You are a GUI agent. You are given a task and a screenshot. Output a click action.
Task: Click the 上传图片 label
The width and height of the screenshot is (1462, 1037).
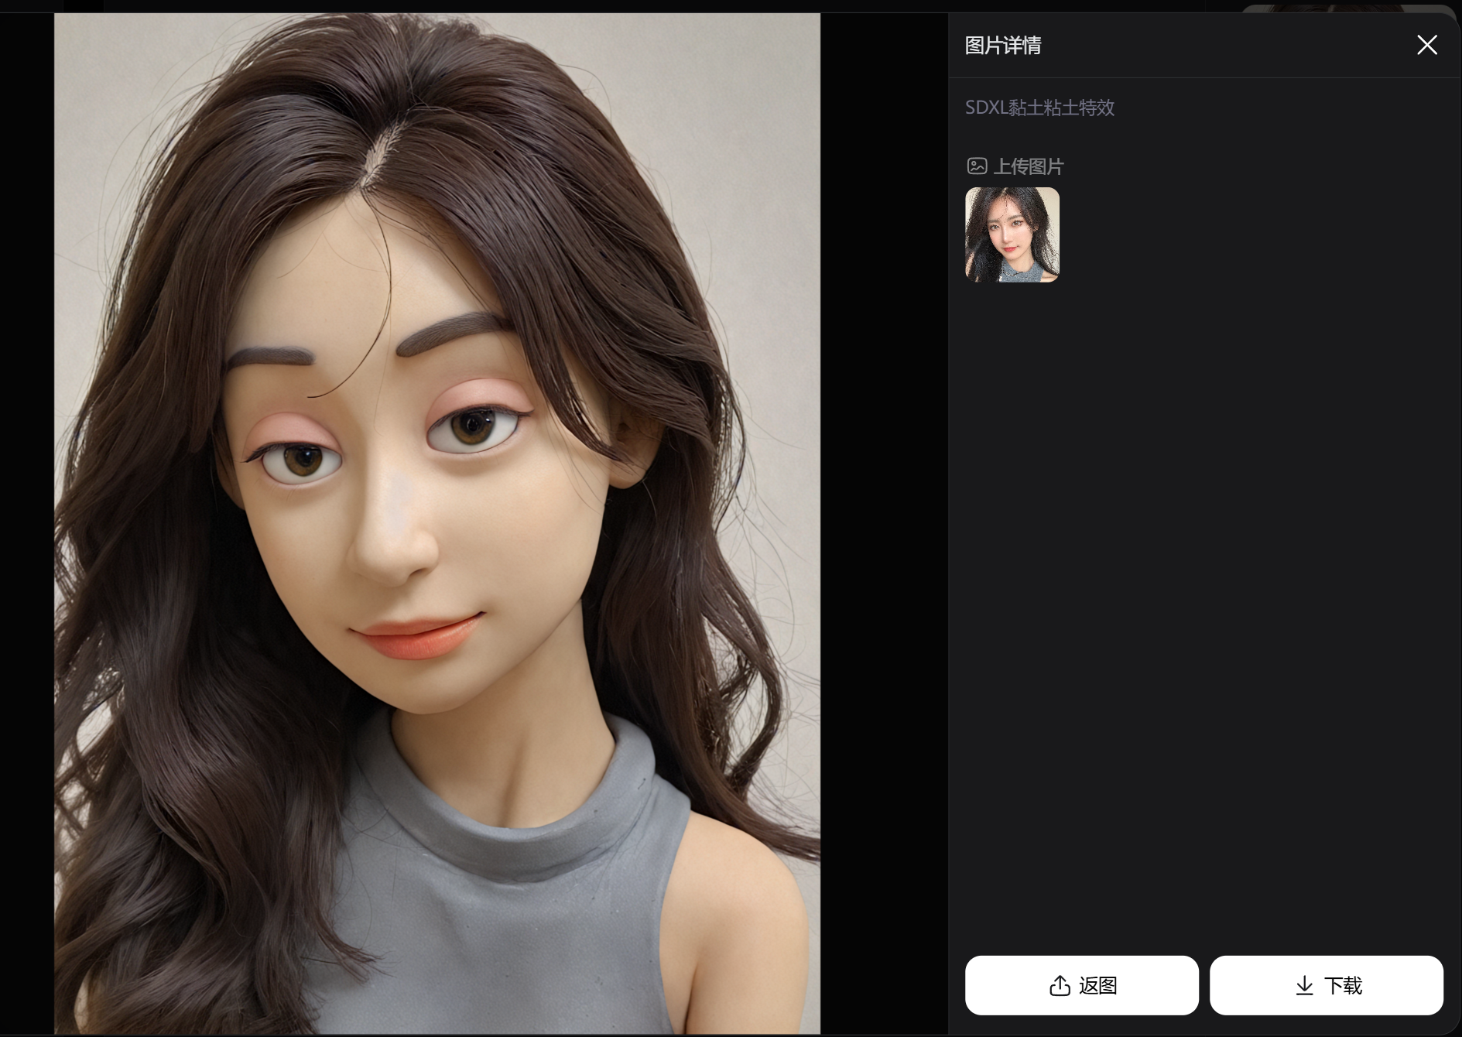point(1029,166)
